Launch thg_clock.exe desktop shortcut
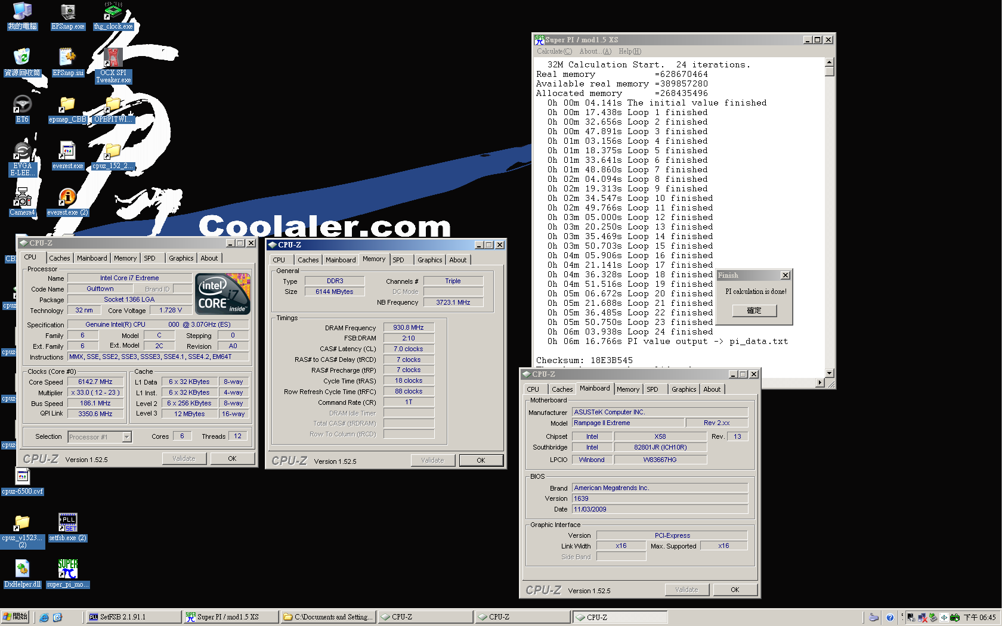 click(x=113, y=16)
